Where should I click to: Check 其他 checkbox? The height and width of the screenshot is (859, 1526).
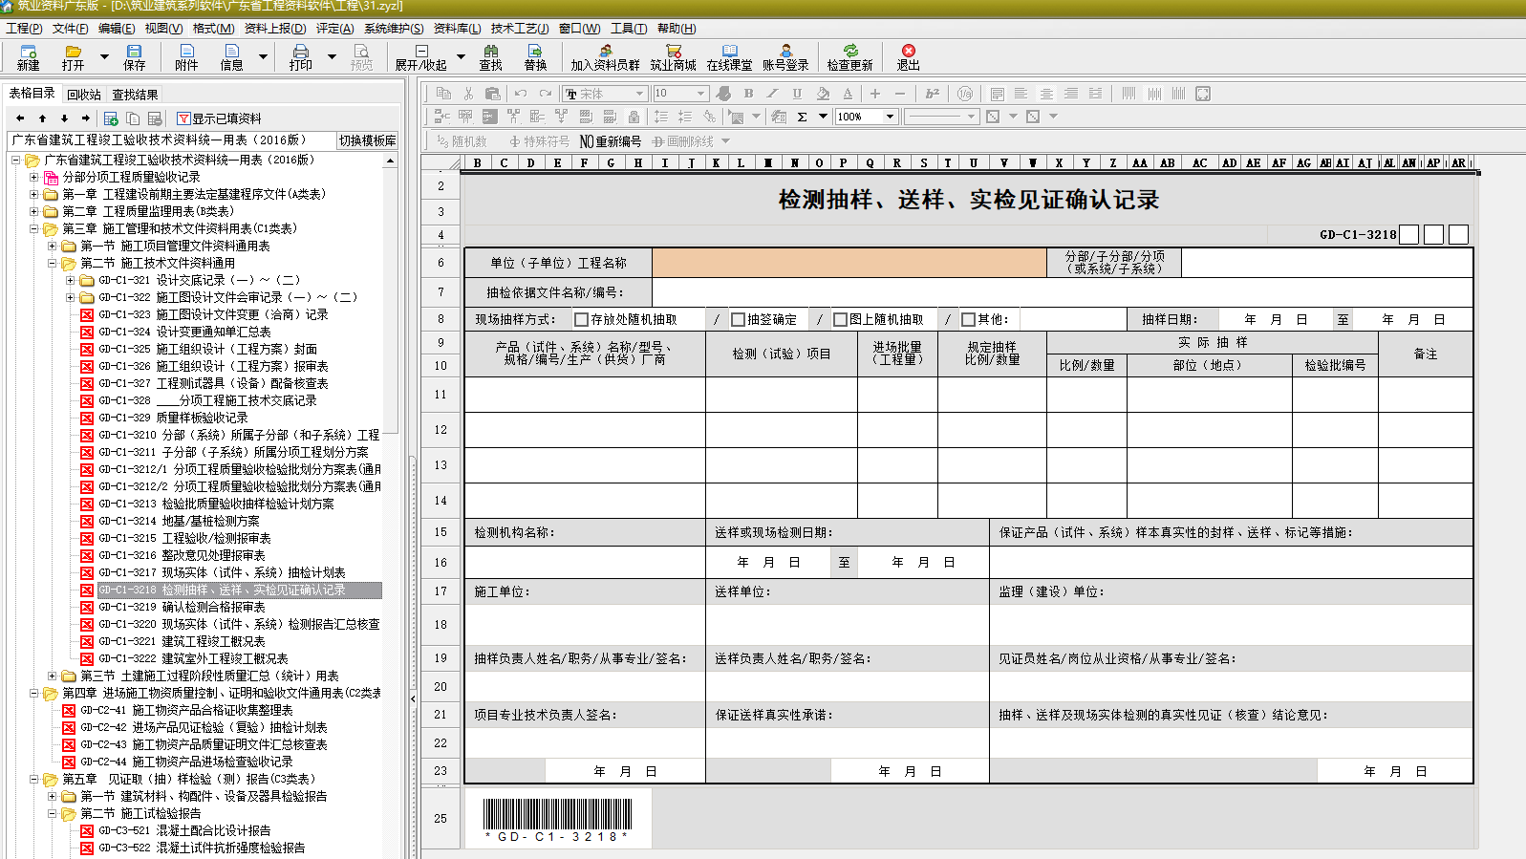click(x=968, y=319)
